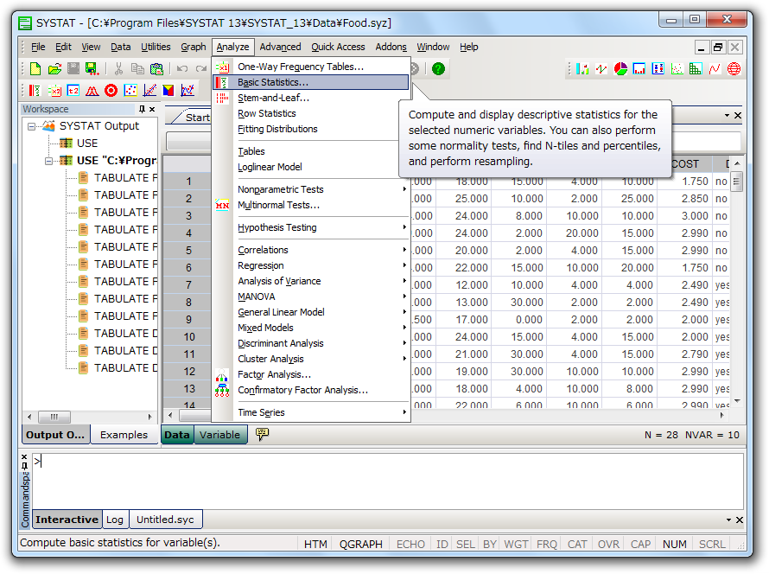Open the Quick Access menu
Viewport: 769px width, 574px height.
(338, 47)
